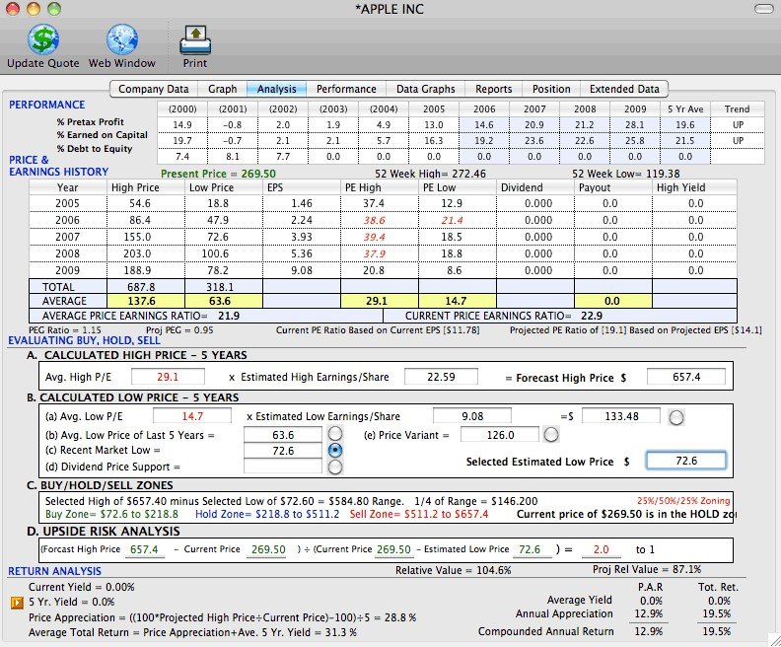Click the Sell Zone range text
The image size is (781, 647).
419,514
